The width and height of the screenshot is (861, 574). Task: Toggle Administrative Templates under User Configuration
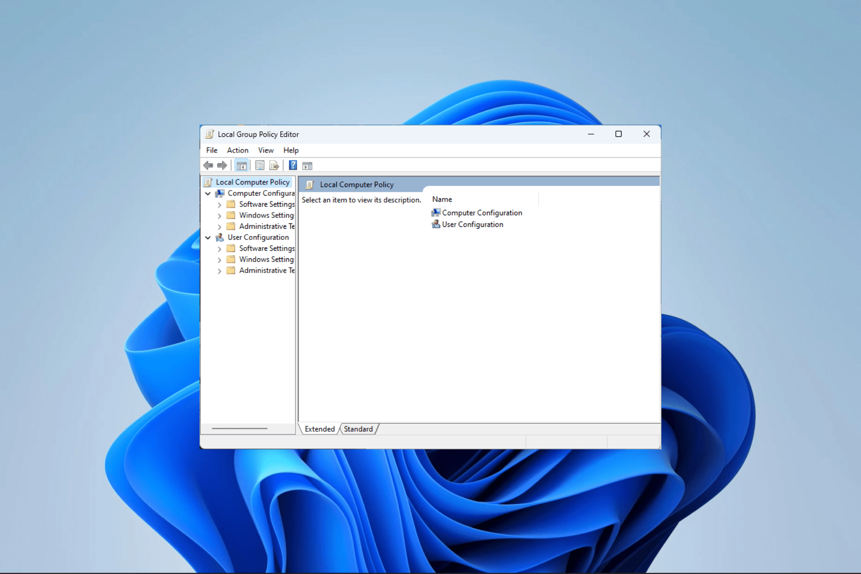click(221, 270)
